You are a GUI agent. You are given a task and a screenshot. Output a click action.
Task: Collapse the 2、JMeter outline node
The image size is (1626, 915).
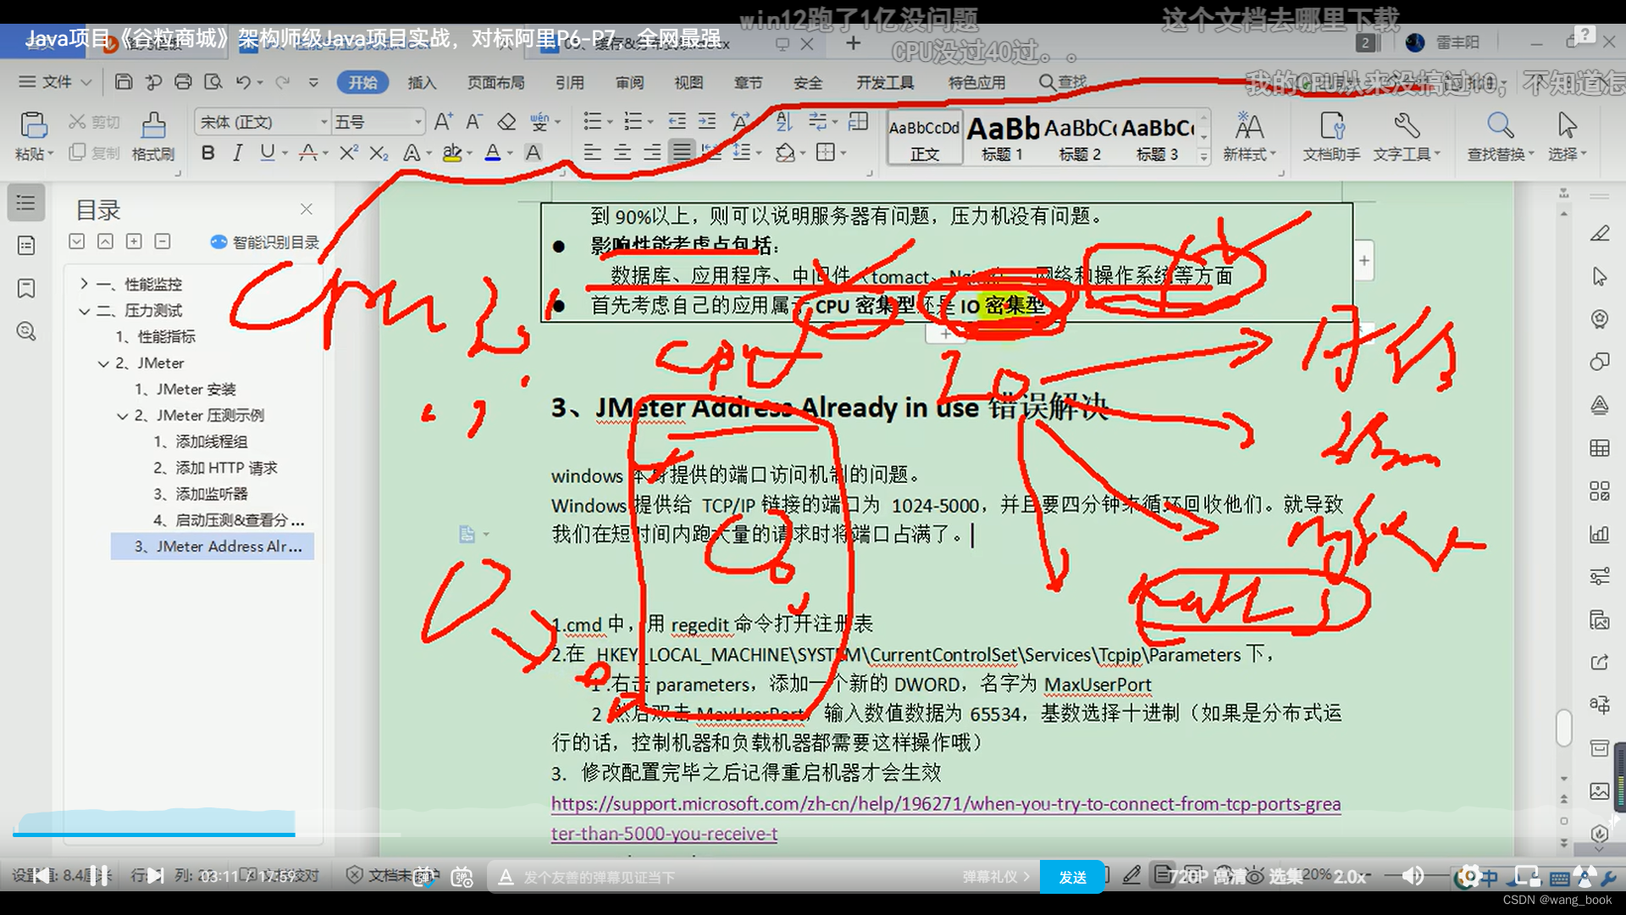[103, 363]
